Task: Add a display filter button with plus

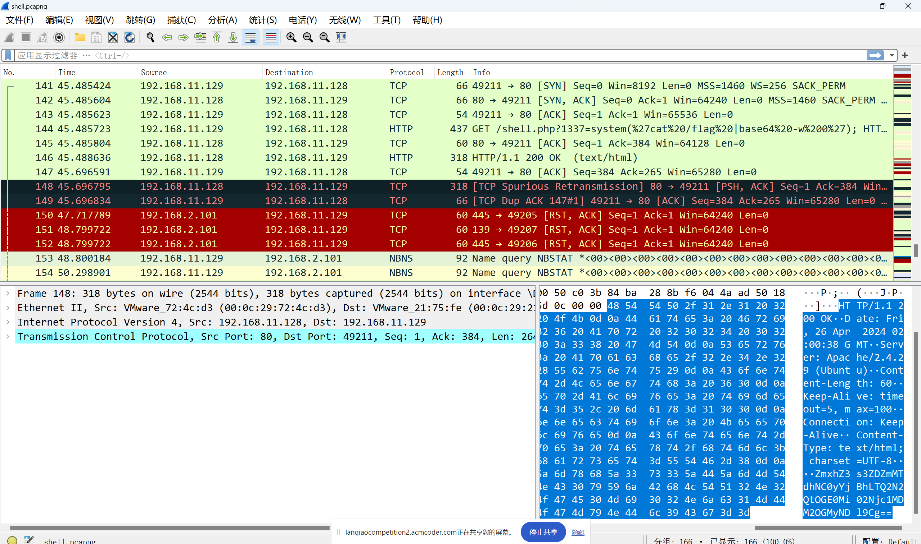Action: pos(905,55)
